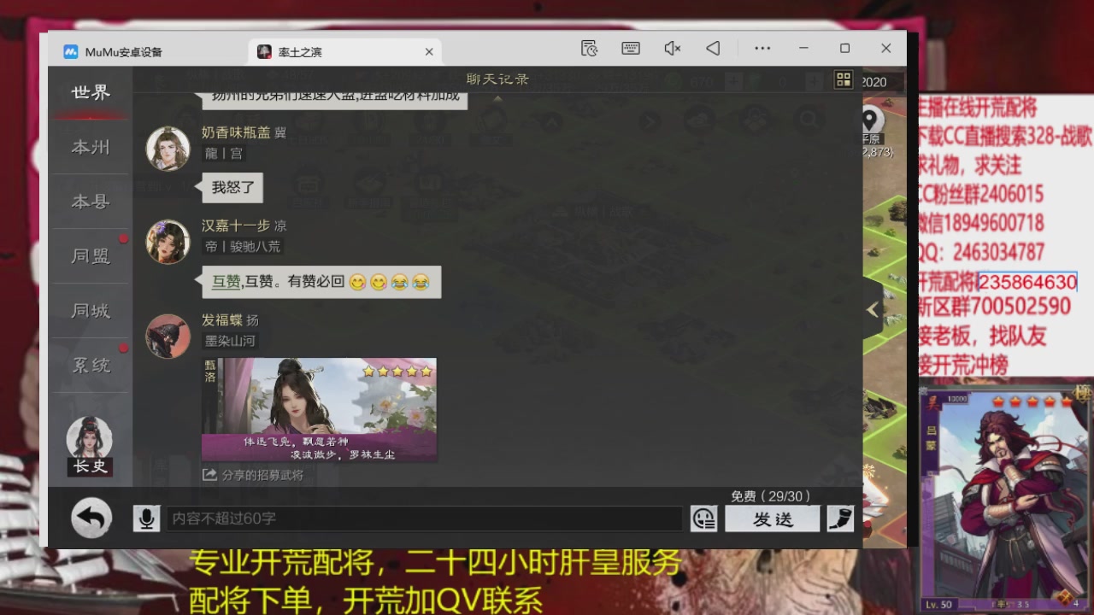The height and width of the screenshot is (615, 1094).
Task: Click the 发送 send button
Action: click(773, 519)
